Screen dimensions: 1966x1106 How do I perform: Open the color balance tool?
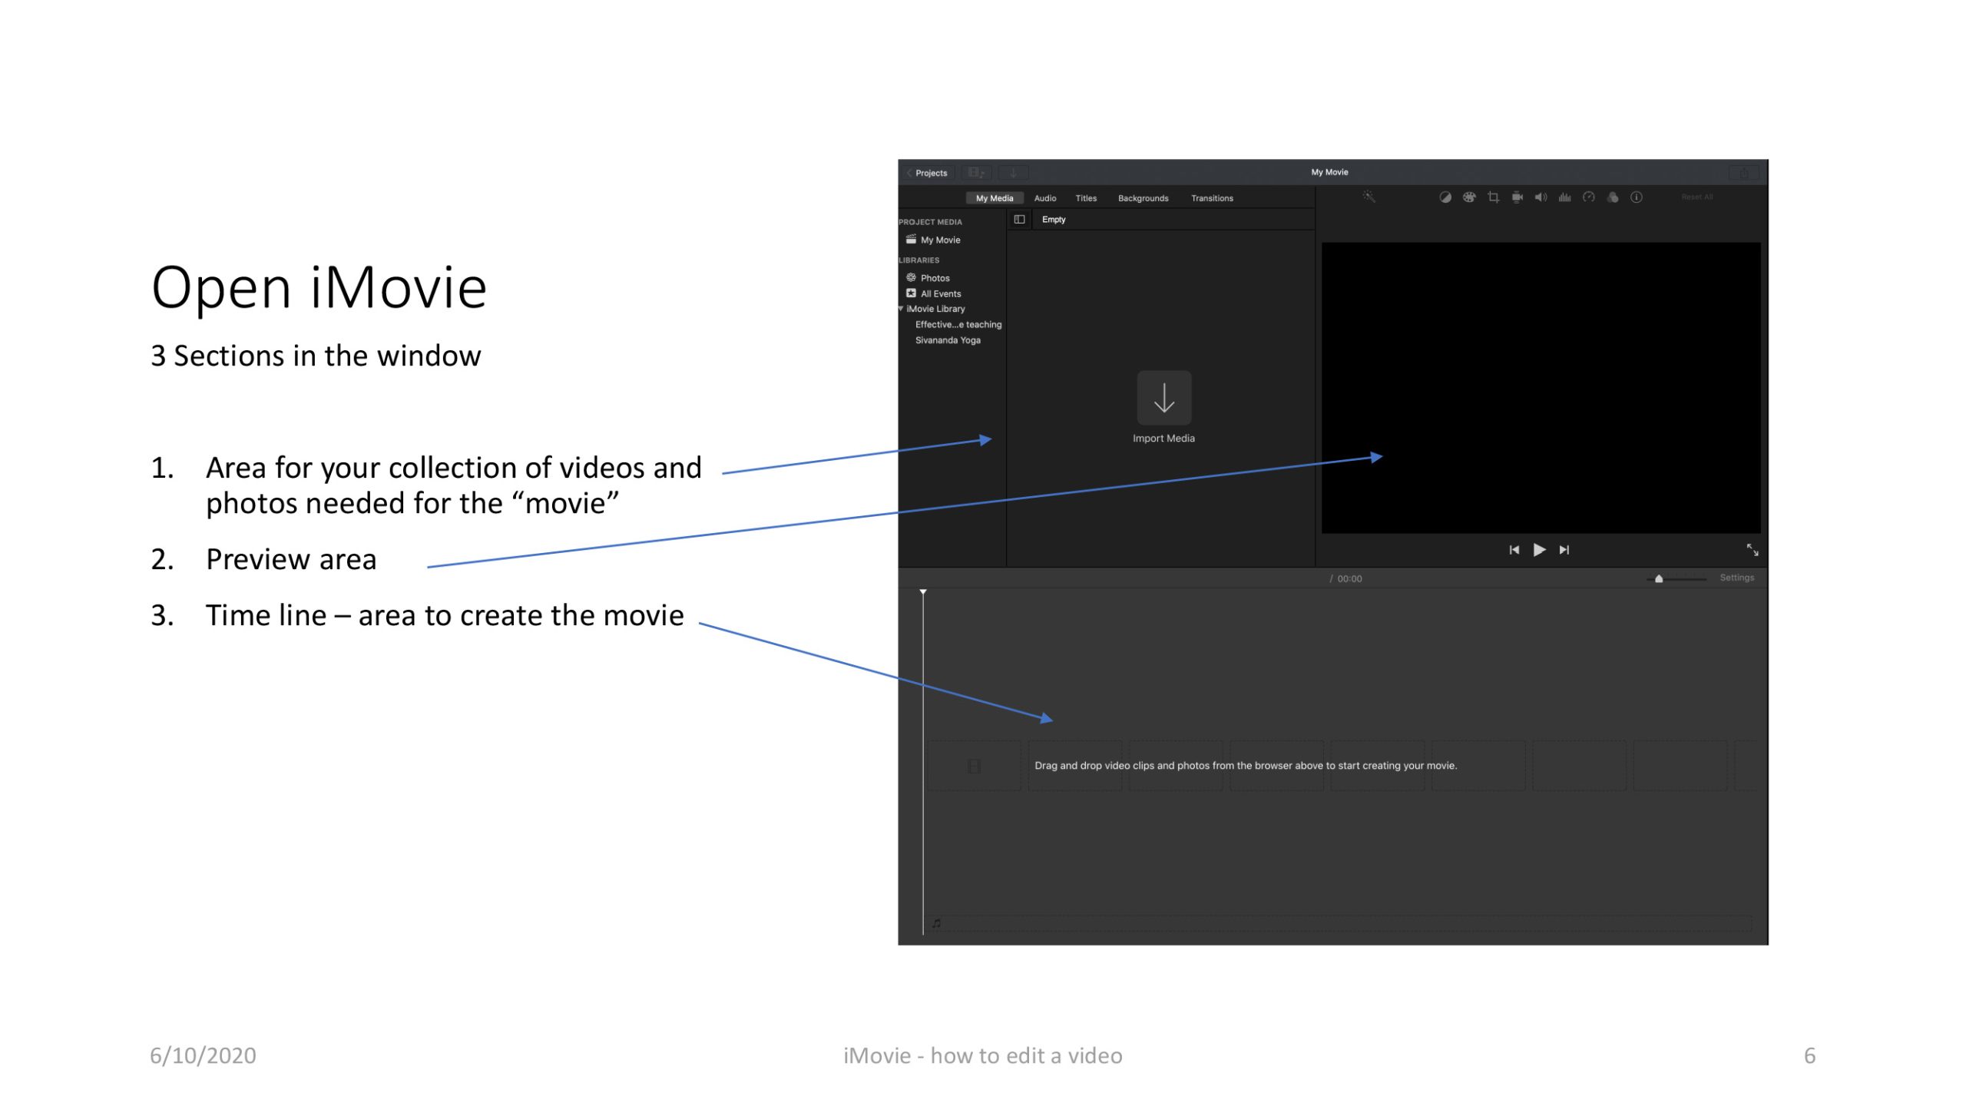coord(1445,197)
